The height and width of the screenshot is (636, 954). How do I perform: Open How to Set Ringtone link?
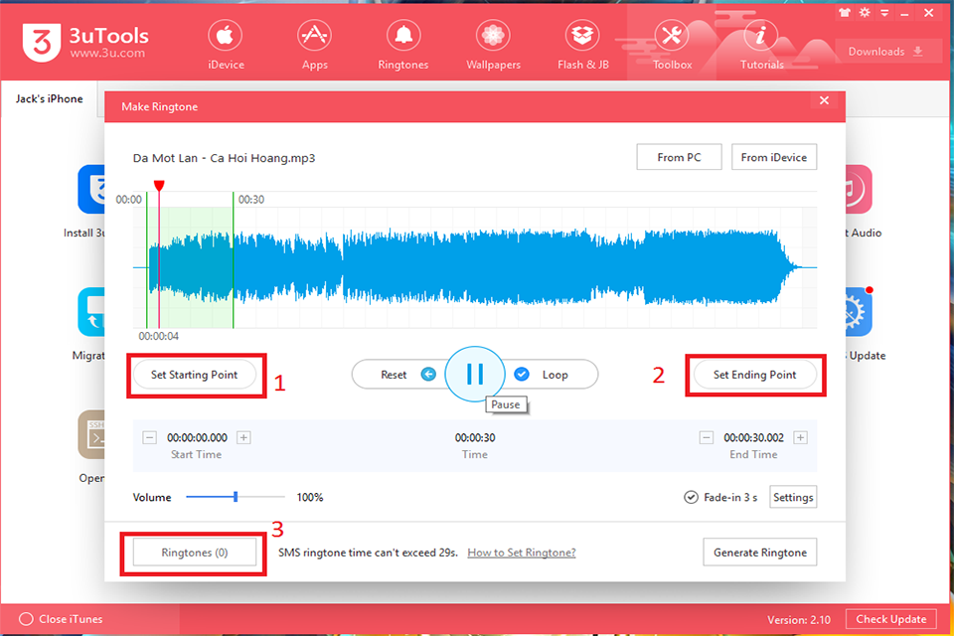(522, 553)
